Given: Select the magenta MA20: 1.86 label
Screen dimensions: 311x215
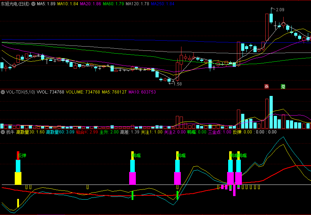Looking at the screenshot, I should pyautogui.click(x=91, y=4).
